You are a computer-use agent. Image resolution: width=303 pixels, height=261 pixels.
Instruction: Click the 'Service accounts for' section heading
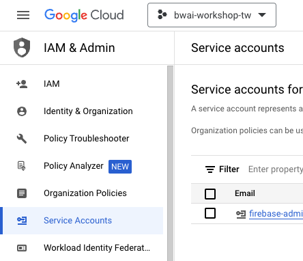pos(247,90)
